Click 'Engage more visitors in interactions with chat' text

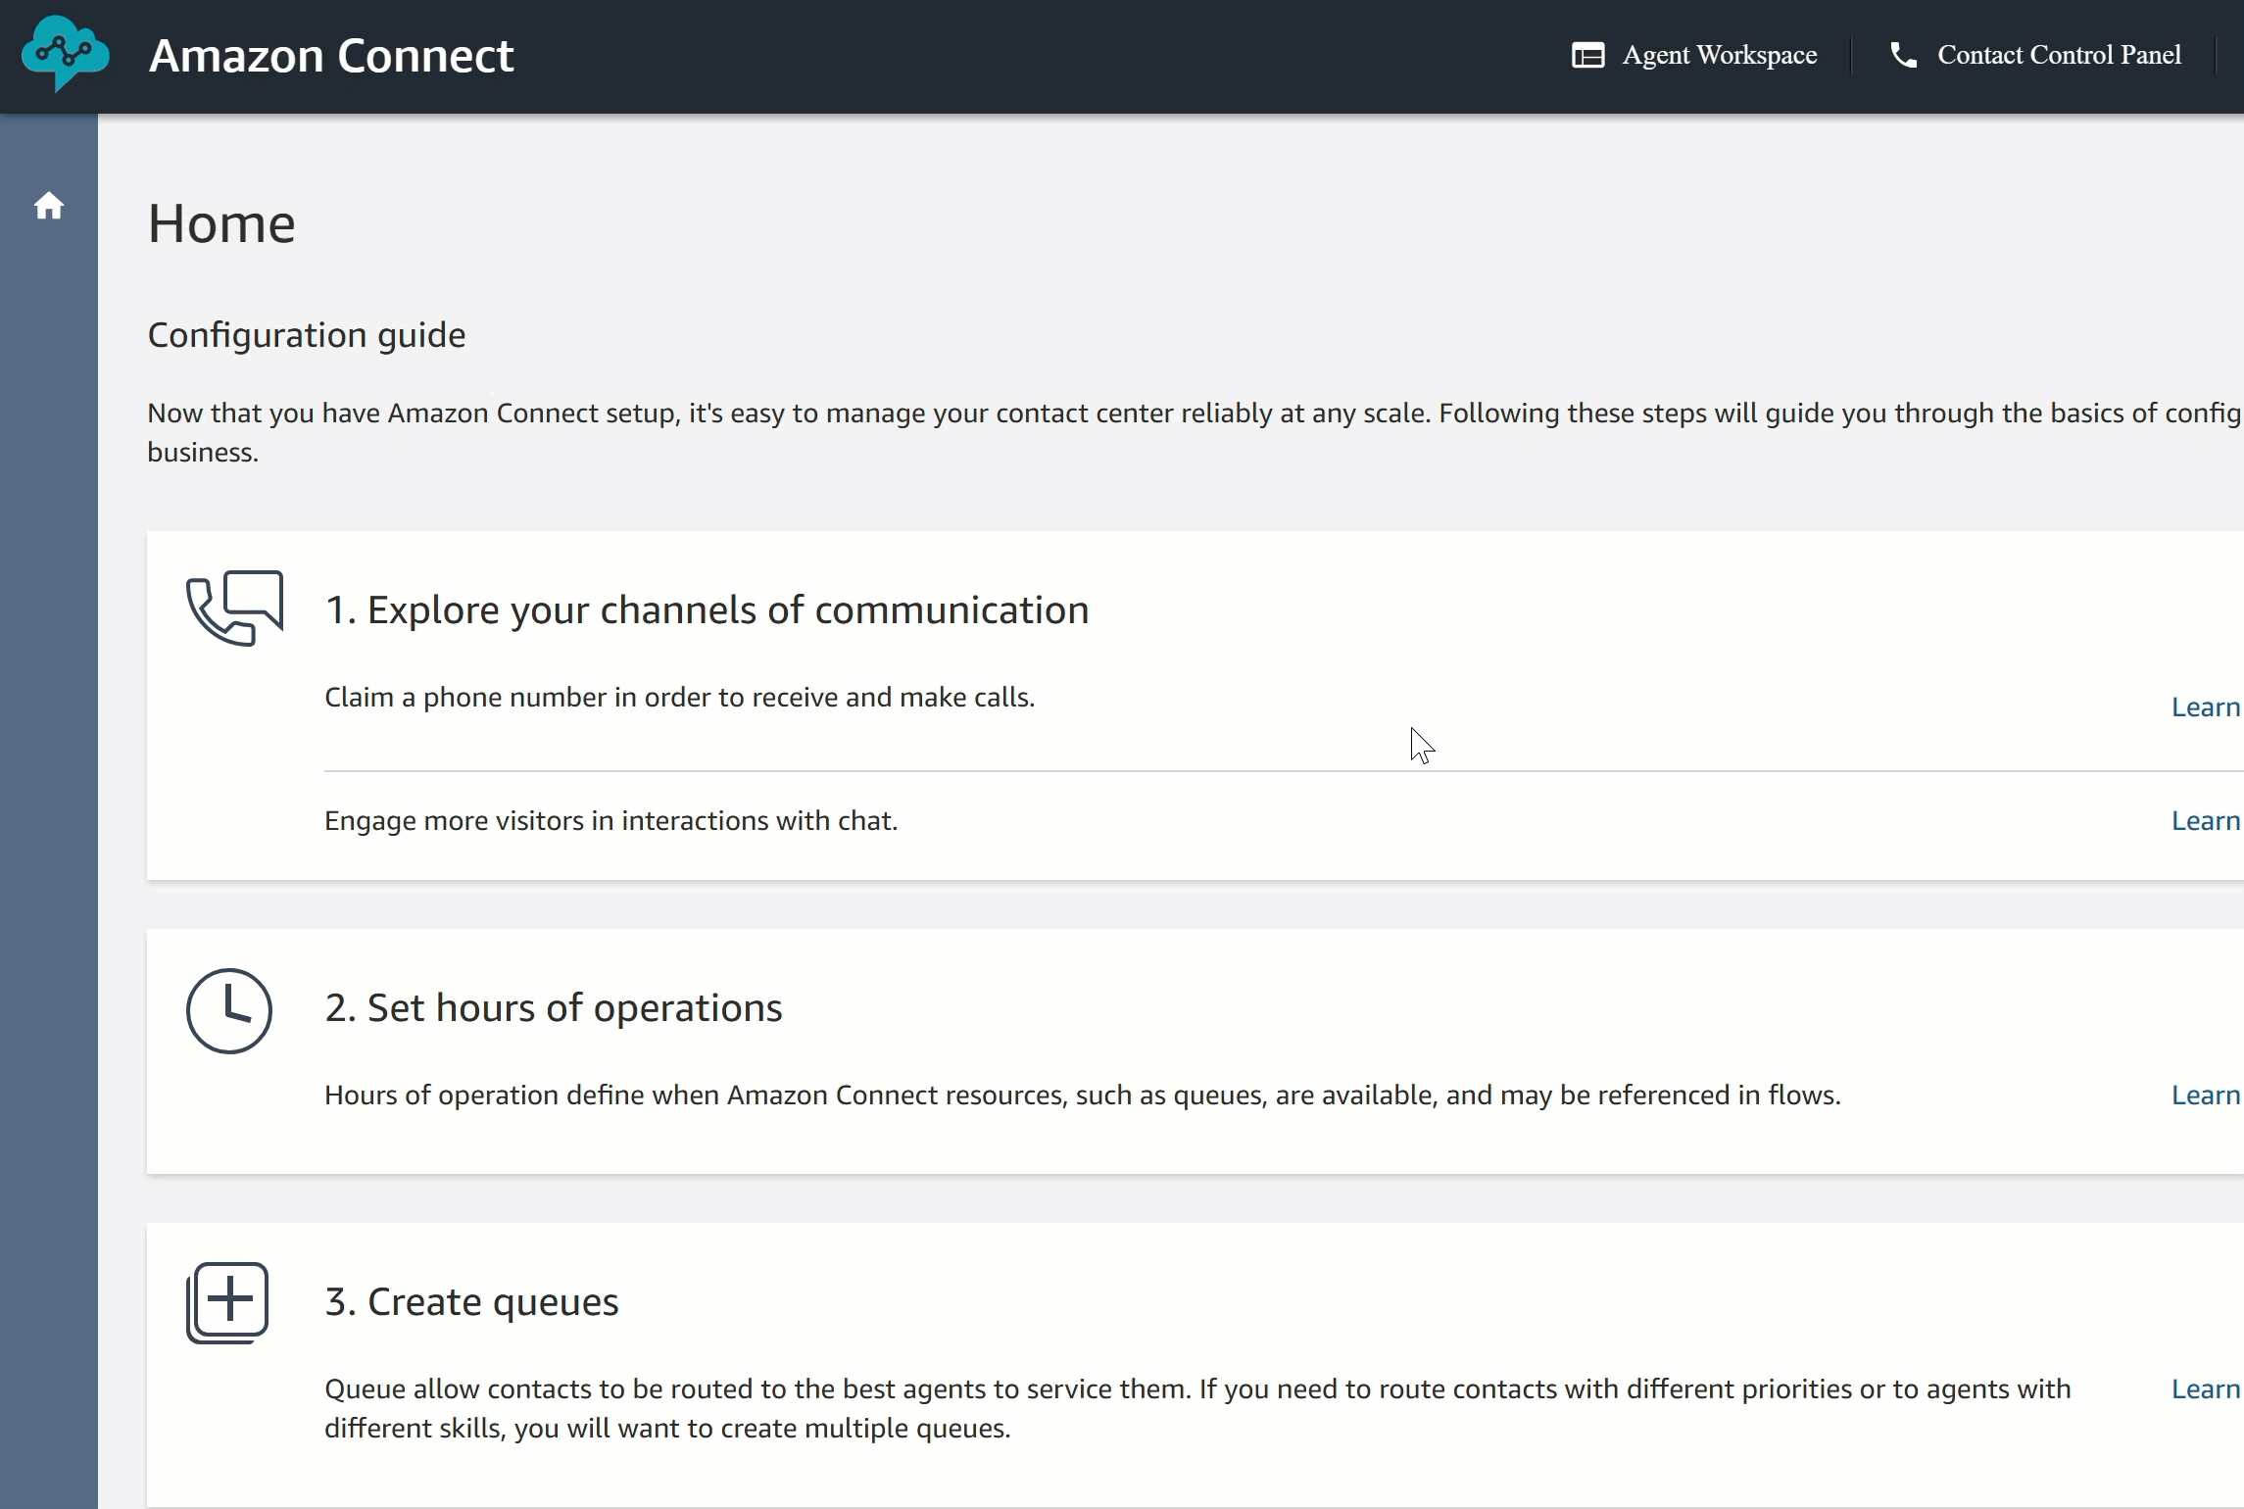pos(611,821)
